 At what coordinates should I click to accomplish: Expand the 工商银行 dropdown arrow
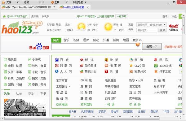(69, 86)
